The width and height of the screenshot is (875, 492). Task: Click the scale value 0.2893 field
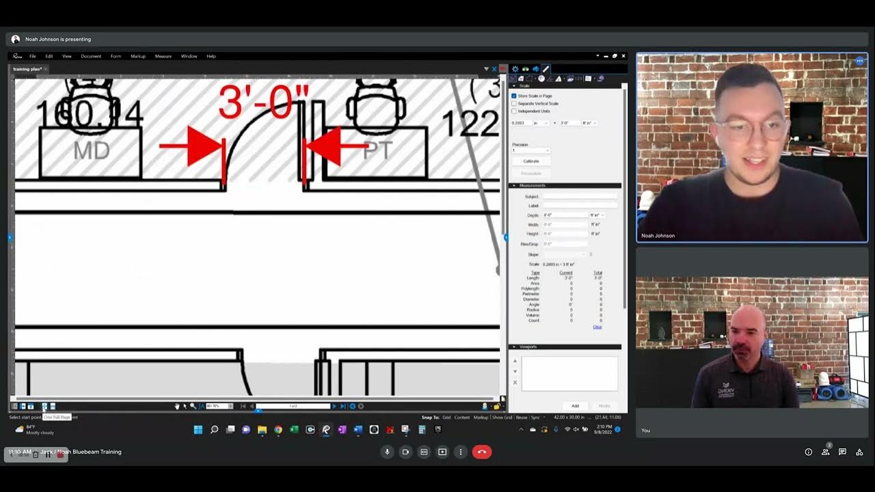tap(522, 123)
